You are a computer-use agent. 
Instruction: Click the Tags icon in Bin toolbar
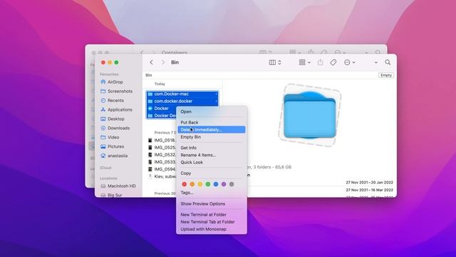(x=333, y=62)
